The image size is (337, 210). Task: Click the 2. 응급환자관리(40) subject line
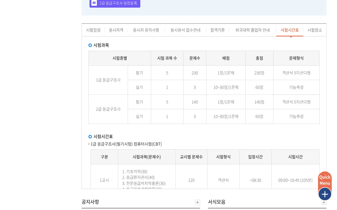[138, 178]
